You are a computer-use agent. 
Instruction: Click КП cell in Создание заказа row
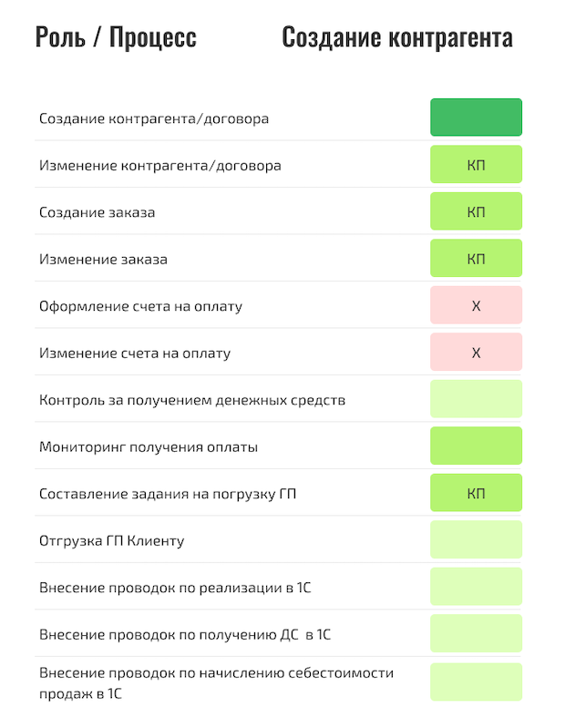pos(476,211)
